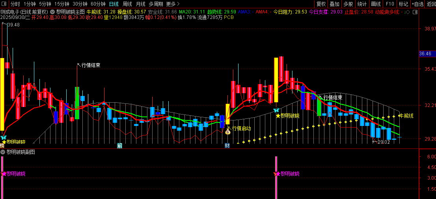
Task: Click the butterfly icon above right 黎明破晓
Action: (276, 110)
